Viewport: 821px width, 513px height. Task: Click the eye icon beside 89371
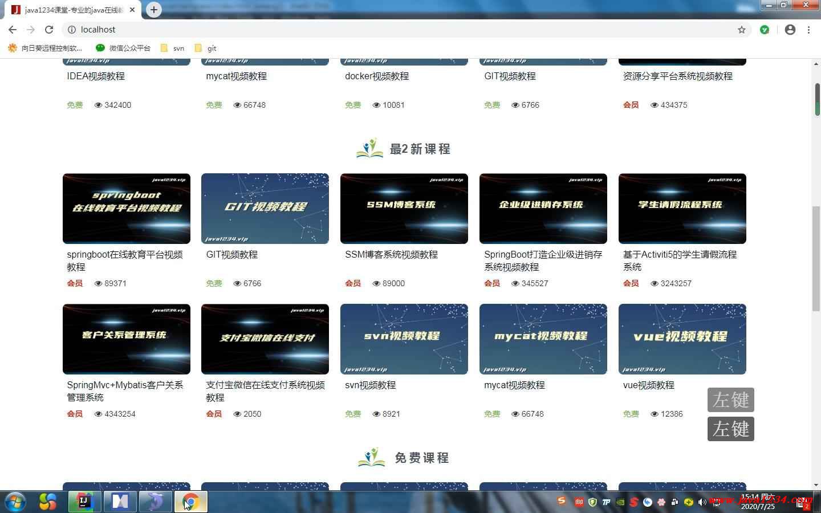tap(98, 283)
